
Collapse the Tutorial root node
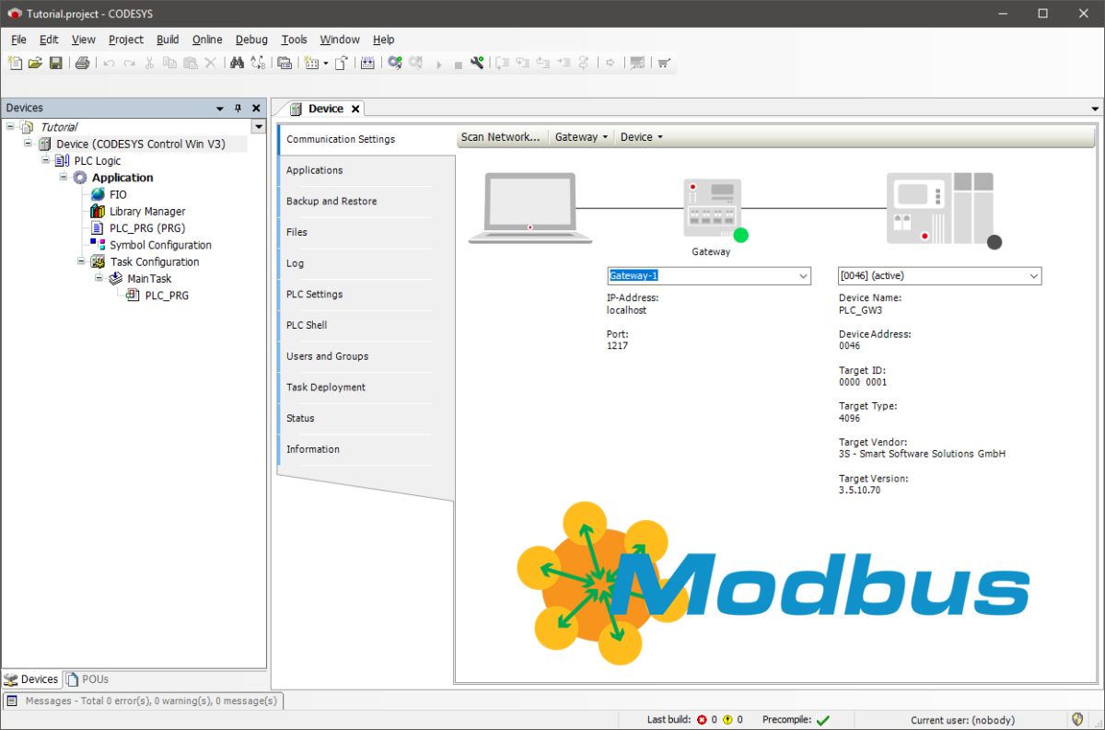click(x=10, y=126)
